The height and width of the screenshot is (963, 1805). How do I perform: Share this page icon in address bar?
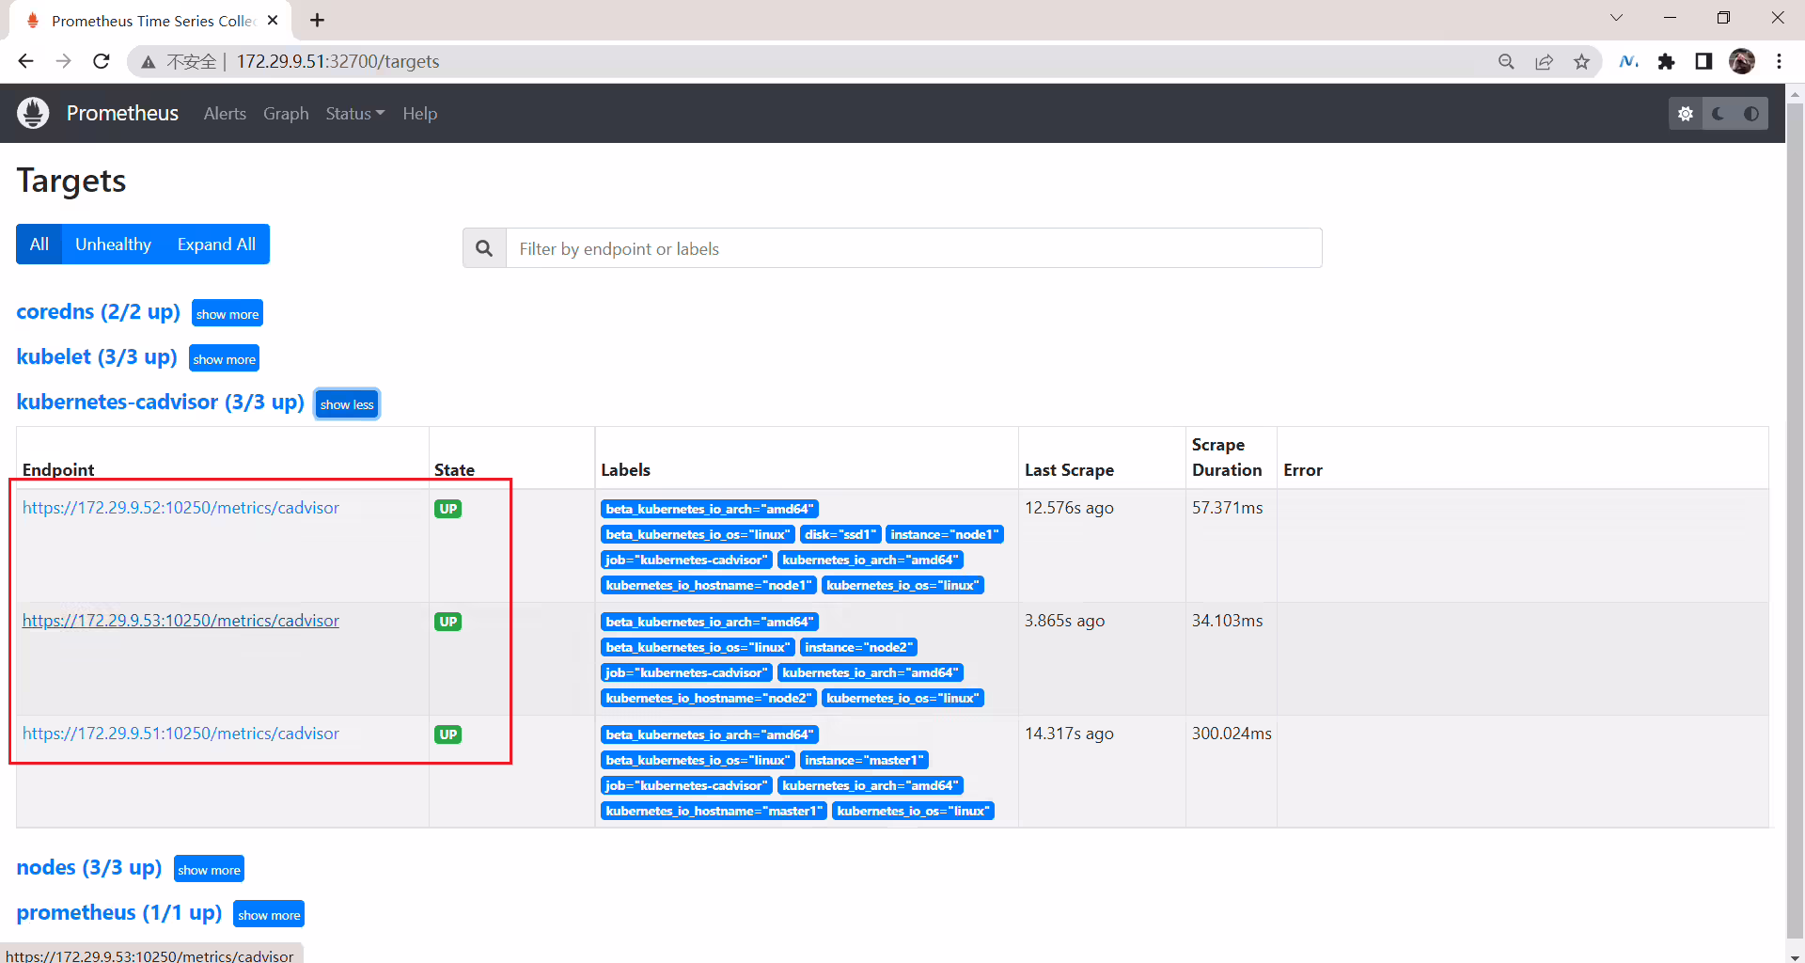(1544, 61)
